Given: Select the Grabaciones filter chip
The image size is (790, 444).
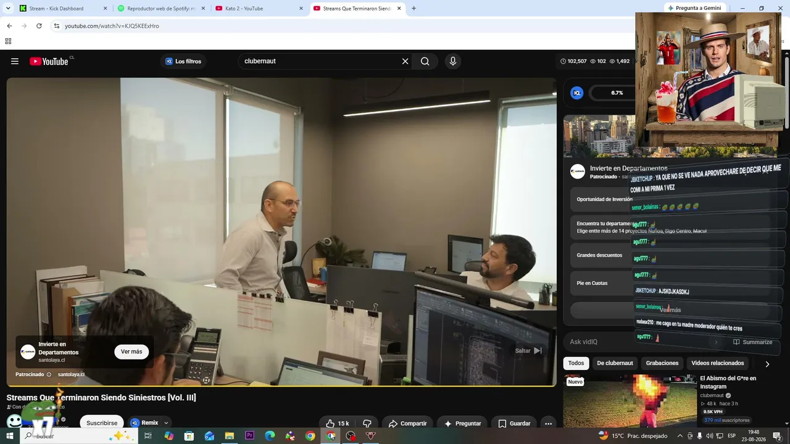Looking at the screenshot, I should click(662, 363).
